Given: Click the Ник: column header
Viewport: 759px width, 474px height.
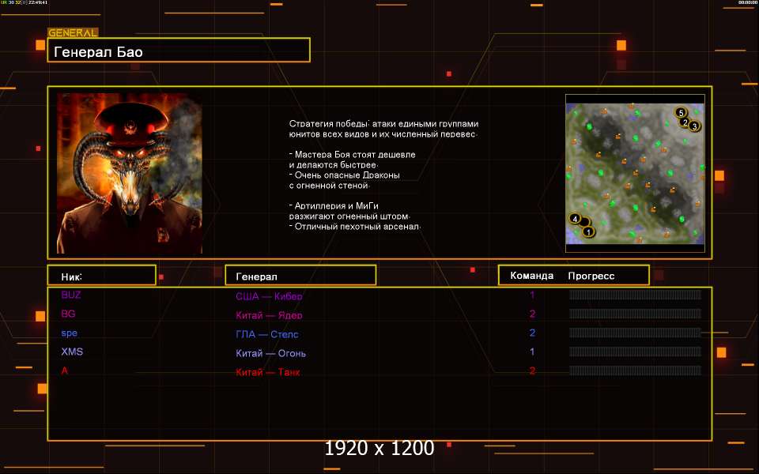Looking at the screenshot, I should tap(102, 276).
